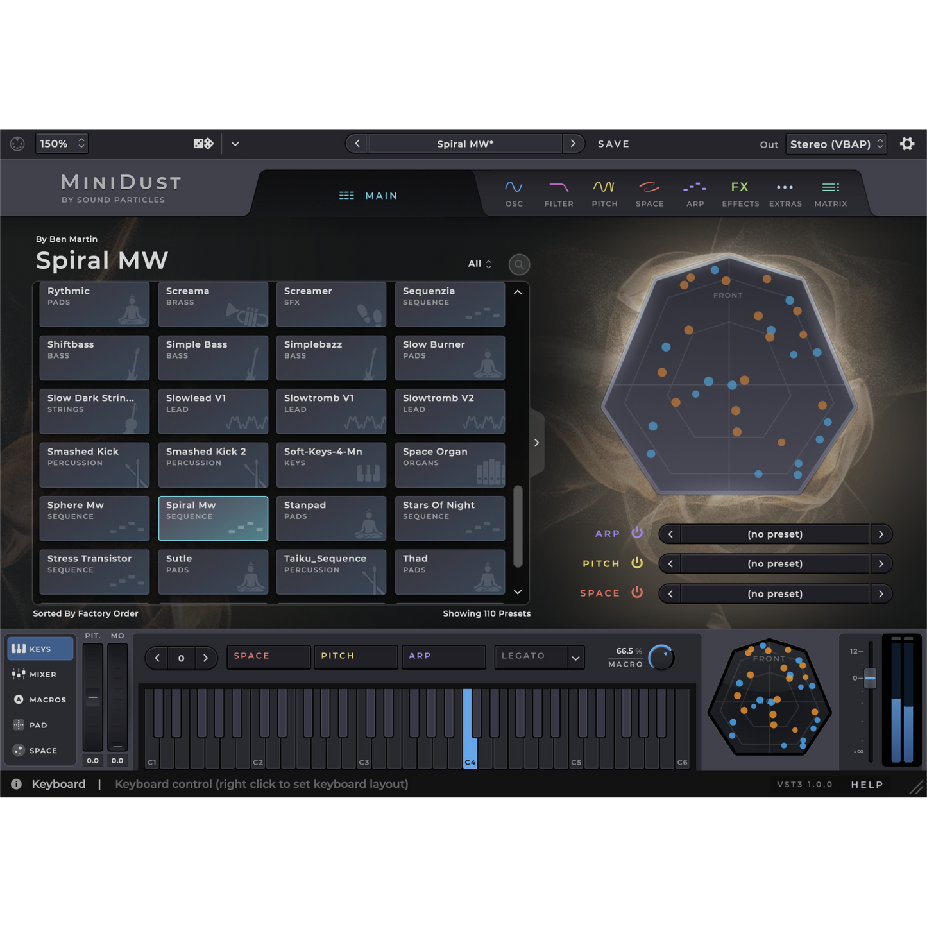Open the All category filter dropdown
Screen dimensions: 927x927
point(479,264)
